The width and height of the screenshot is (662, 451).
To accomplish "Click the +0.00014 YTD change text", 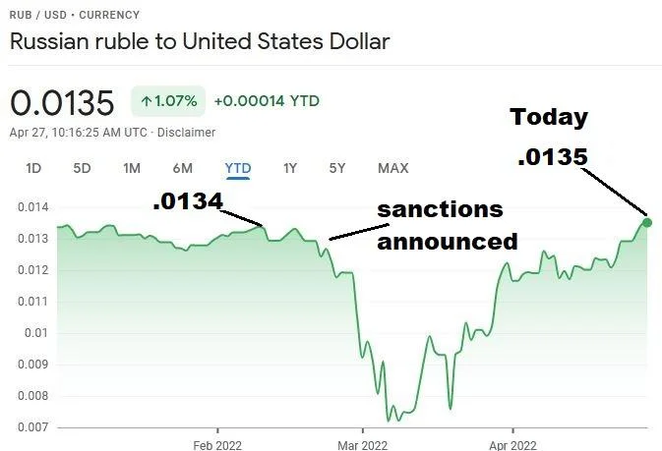I will coord(266,101).
